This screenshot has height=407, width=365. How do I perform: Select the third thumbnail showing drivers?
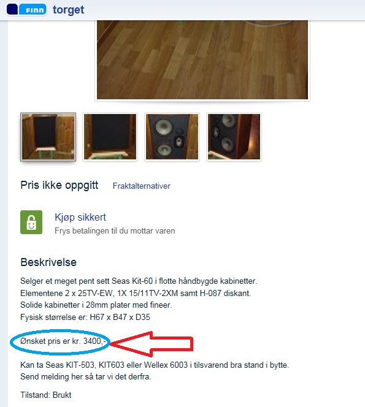pyautogui.click(x=172, y=137)
